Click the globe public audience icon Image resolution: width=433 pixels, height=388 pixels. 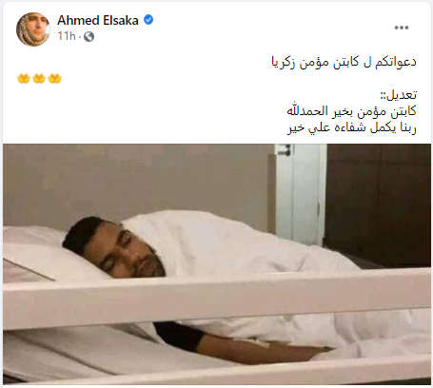[89, 37]
